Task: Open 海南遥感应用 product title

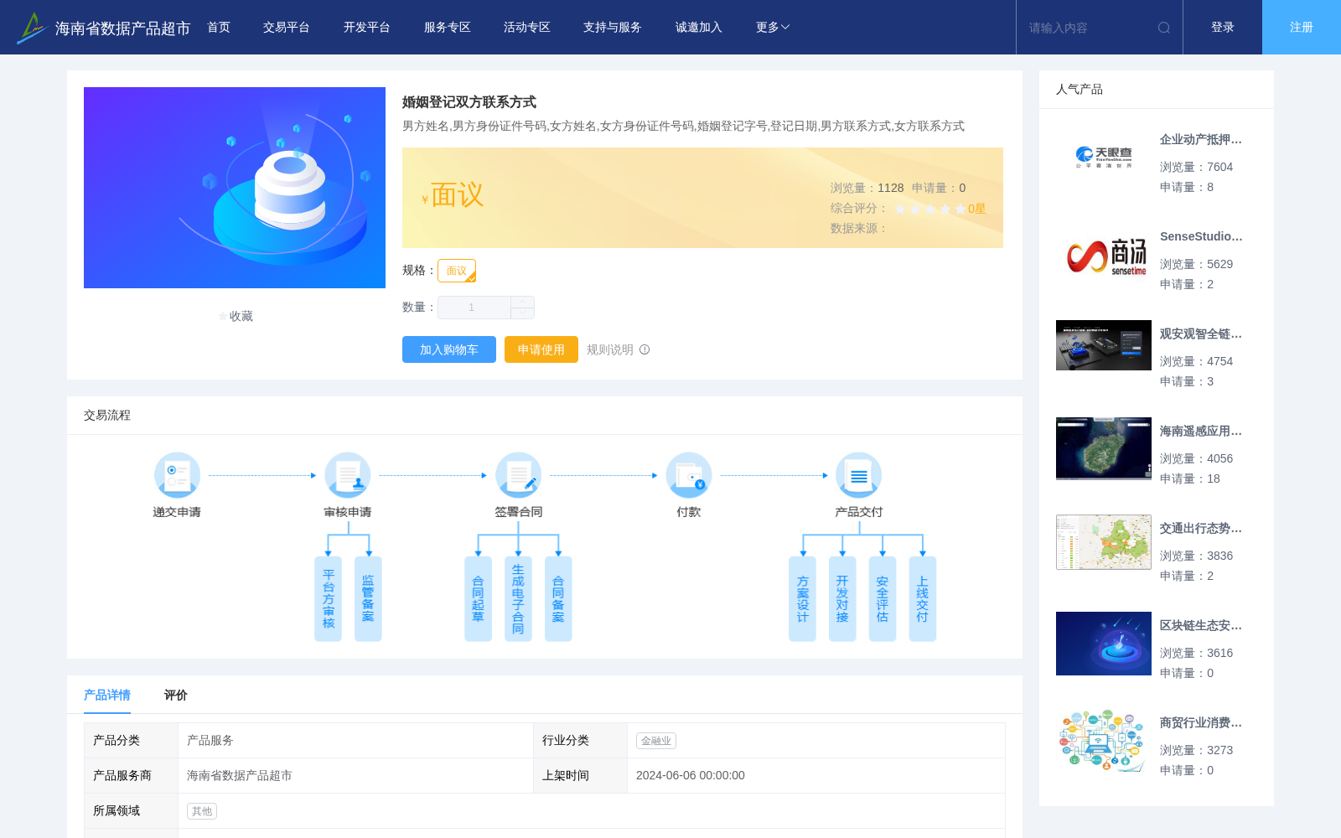Action: (x=1201, y=431)
